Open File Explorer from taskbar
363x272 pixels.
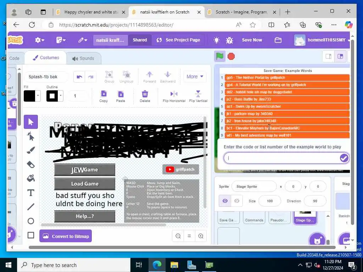[x=174, y=265]
